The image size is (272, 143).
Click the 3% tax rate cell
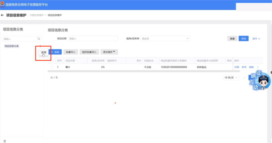(103, 67)
